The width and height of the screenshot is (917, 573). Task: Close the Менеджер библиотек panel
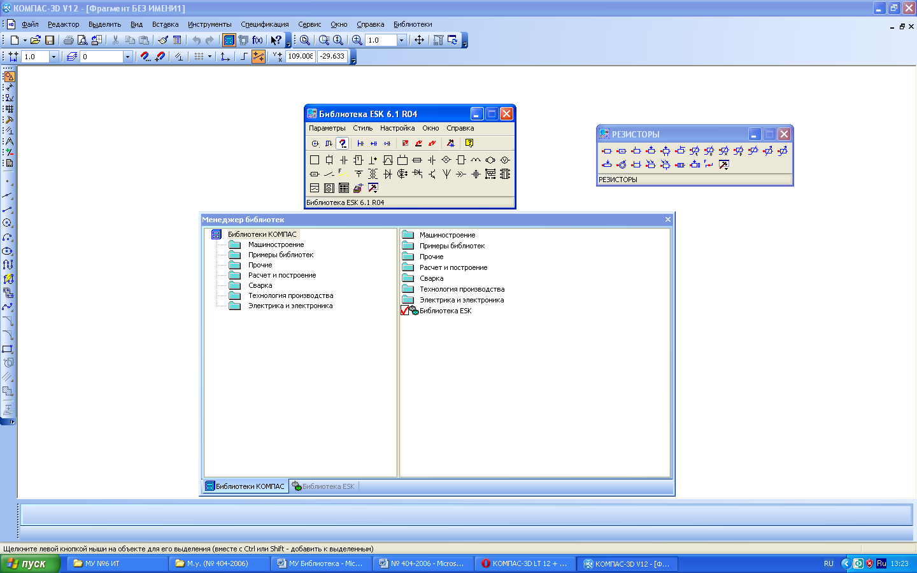pos(668,220)
